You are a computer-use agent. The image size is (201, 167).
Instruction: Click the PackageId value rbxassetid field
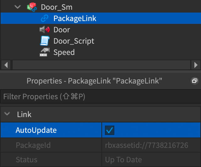151,145
